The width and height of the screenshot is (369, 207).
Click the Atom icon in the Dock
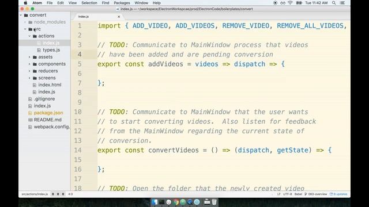pos(183,202)
